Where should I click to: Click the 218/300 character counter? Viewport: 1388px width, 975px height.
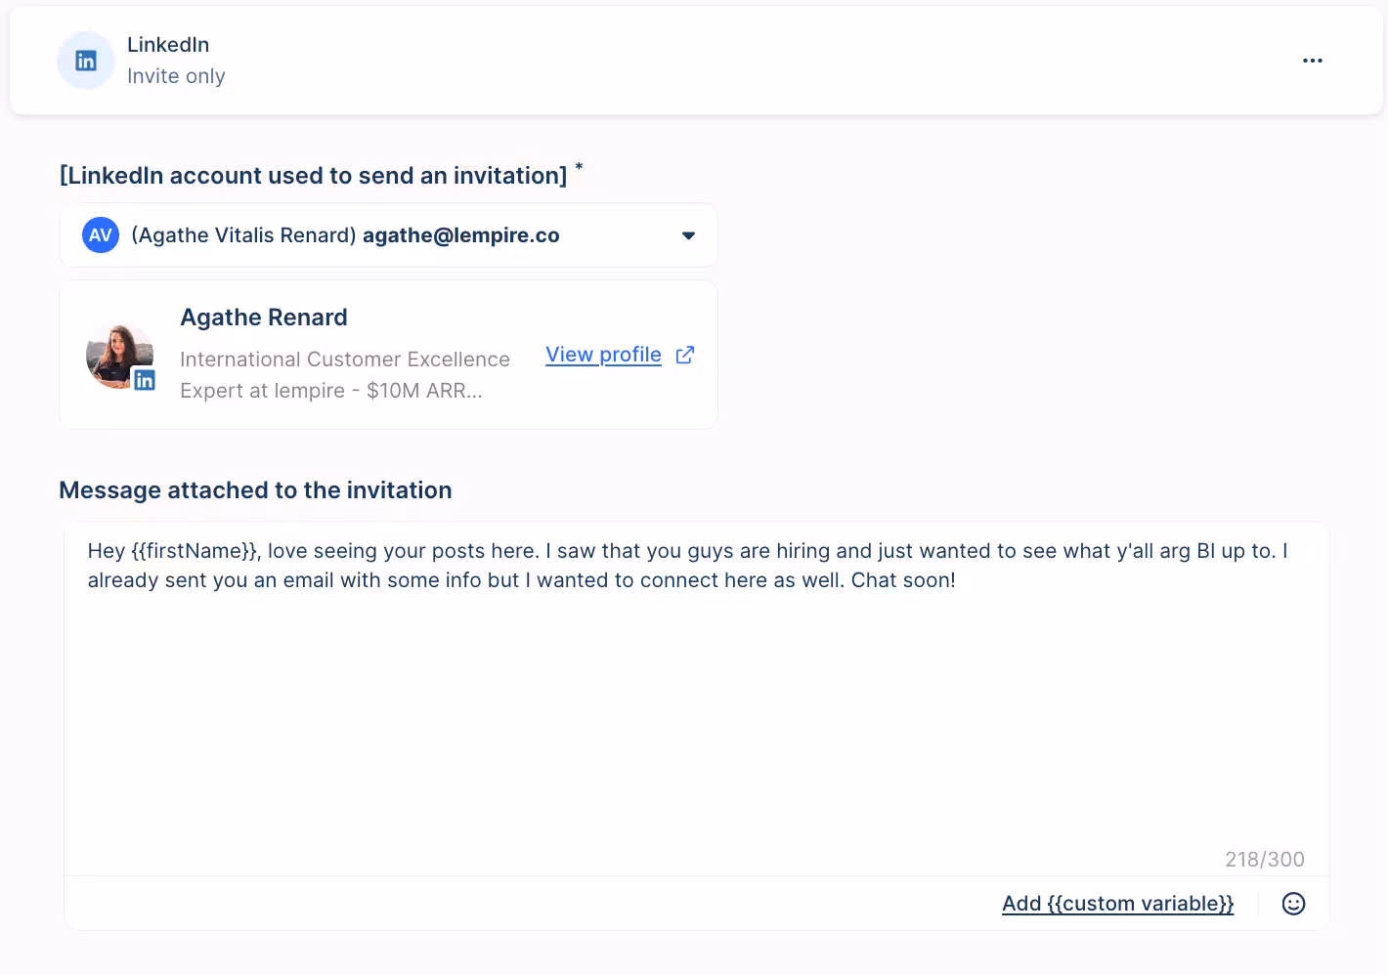point(1264,860)
